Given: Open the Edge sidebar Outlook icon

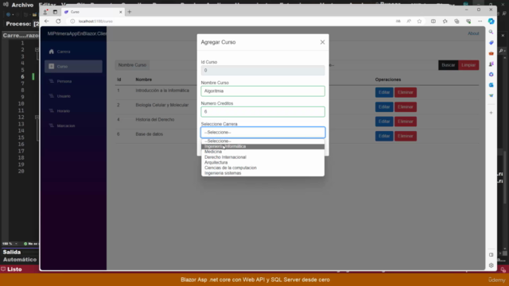Looking at the screenshot, I should tap(492, 85).
